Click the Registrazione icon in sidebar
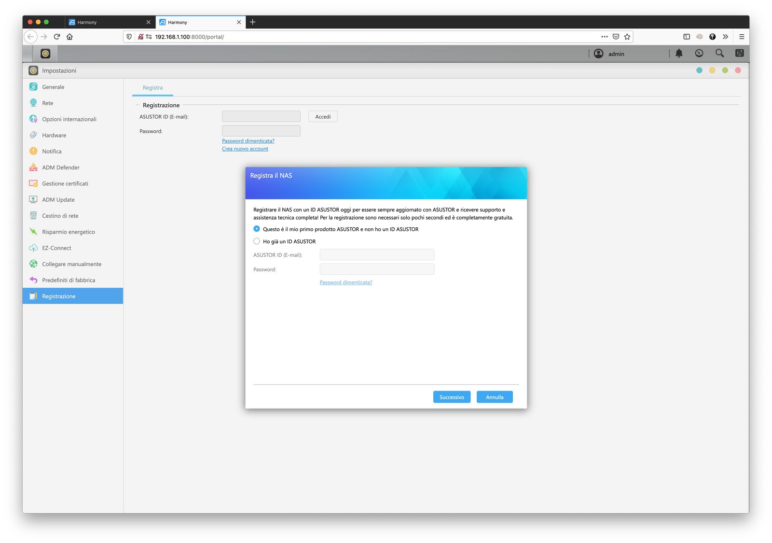This screenshot has height=543, width=772. pyautogui.click(x=33, y=296)
